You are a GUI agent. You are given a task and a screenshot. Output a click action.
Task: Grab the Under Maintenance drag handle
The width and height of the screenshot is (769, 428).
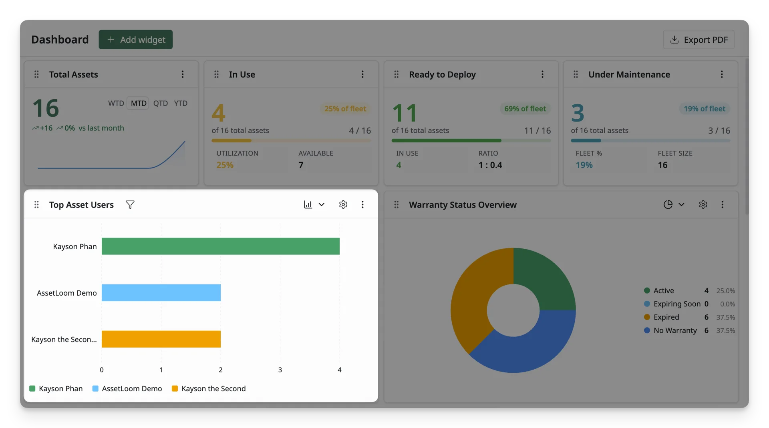click(576, 74)
